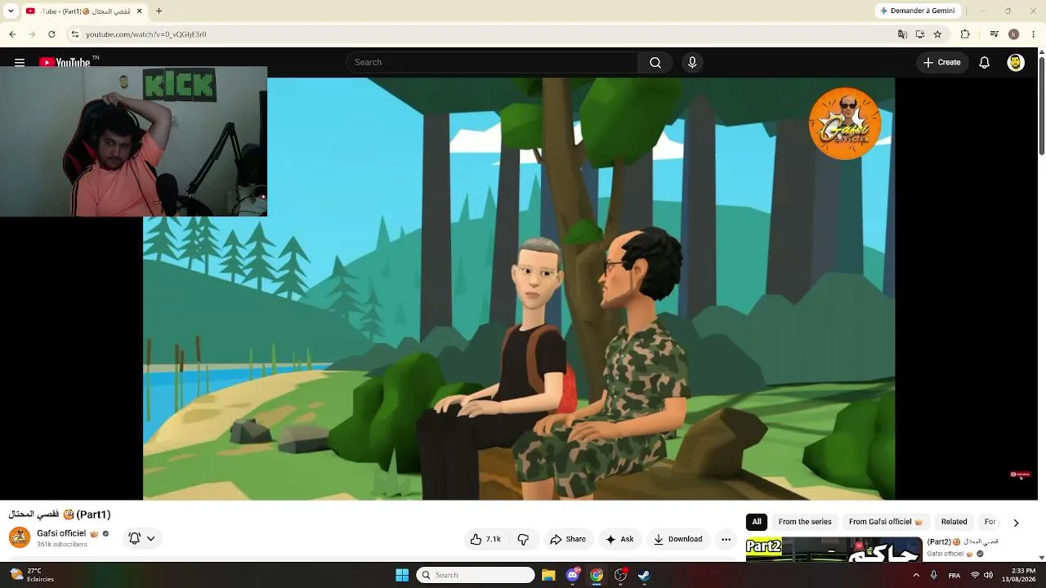The height and width of the screenshot is (588, 1046).
Task: Select the 'From the series' chip
Action: pyautogui.click(x=805, y=522)
